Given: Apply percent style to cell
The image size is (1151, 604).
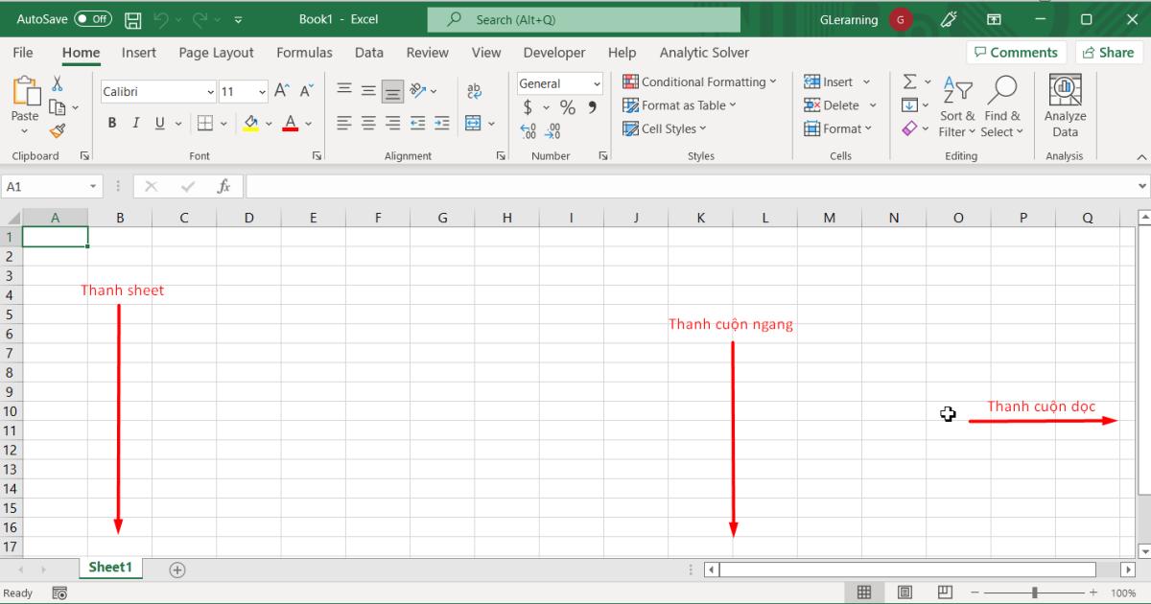Looking at the screenshot, I should [568, 107].
